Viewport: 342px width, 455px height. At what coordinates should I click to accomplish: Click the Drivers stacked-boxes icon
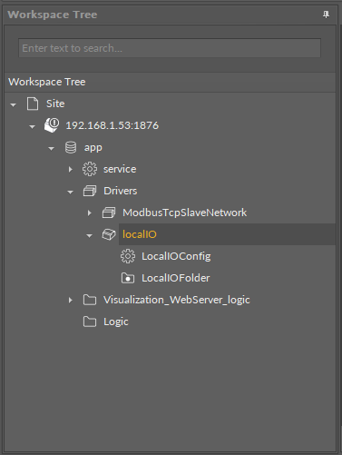(90, 191)
